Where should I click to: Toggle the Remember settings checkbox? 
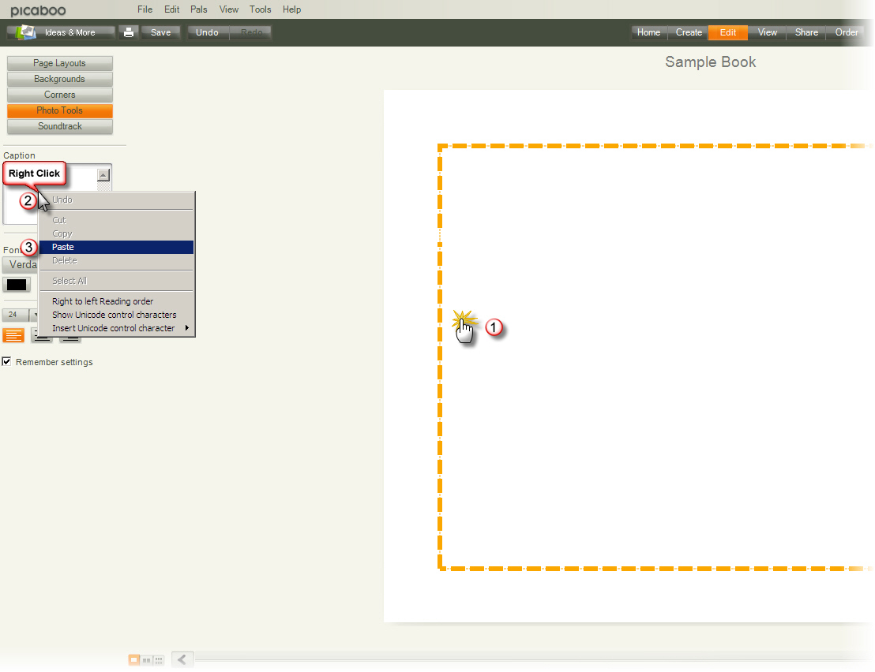7,362
